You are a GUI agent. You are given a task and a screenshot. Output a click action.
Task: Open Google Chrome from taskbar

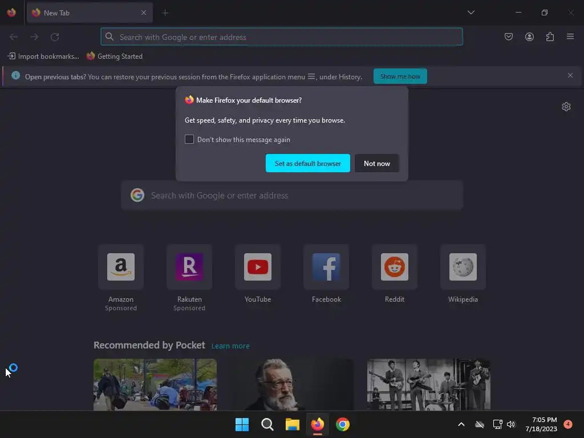tap(343, 424)
